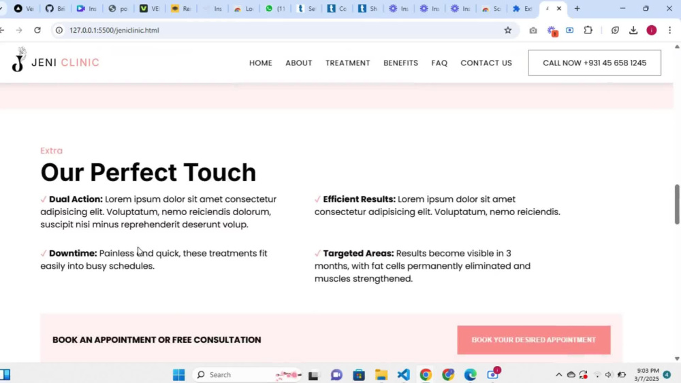
Task: Switch to the GitHub 'Bri' tab
Action: click(x=55, y=9)
